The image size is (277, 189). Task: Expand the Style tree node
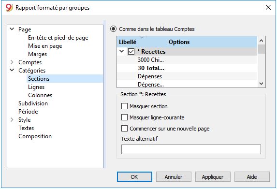12,119
